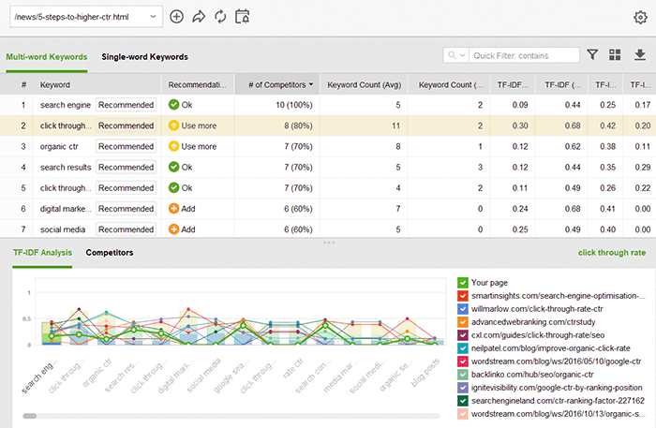Click backlinko.com/hub/seo/organic-ctr legend text
656x428 pixels.
(532, 375)
